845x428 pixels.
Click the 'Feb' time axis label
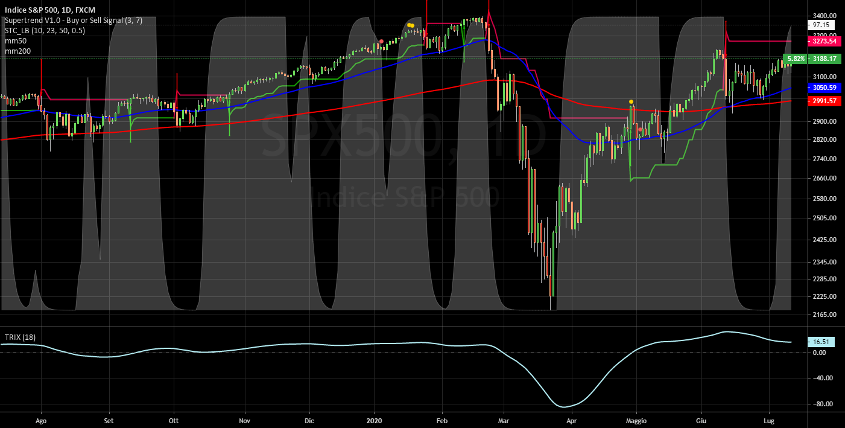(x=442, y=420)
